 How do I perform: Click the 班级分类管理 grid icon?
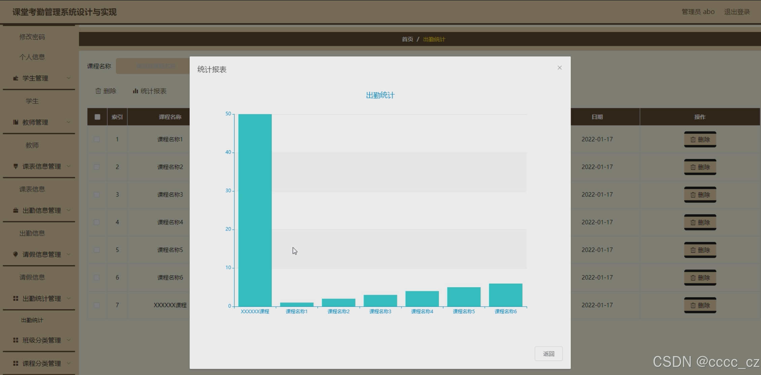(15, 340)
